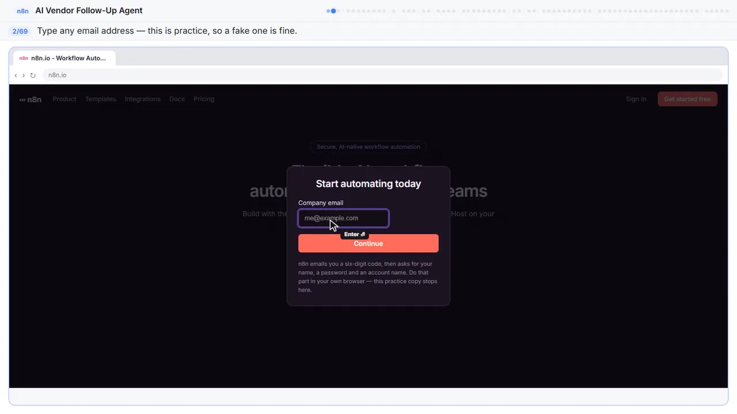This screenshot has width=737, height=414.
Task: Click the n8n logo in site navbar
Action: (31, 99)
